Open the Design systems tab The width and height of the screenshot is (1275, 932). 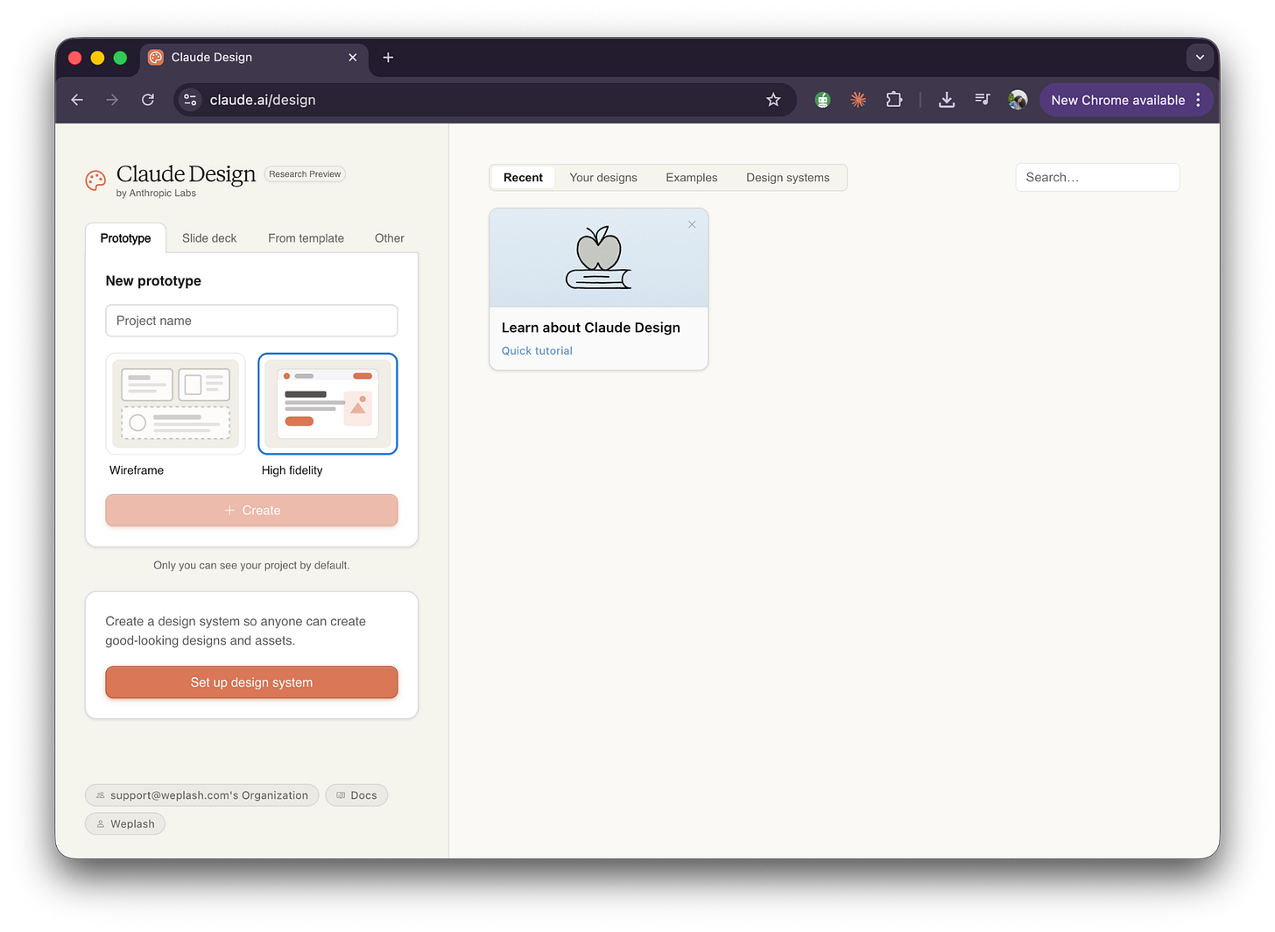(x=788, y=178)
